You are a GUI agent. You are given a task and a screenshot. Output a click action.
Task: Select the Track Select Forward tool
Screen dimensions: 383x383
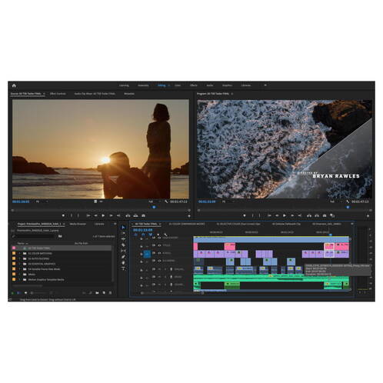123,233
